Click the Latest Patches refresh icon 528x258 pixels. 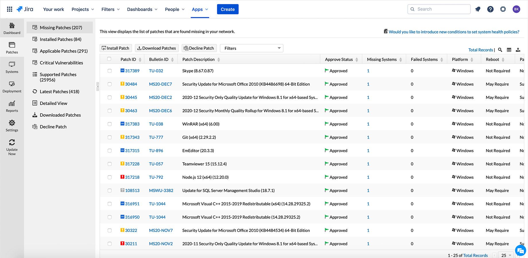point(35,91)
